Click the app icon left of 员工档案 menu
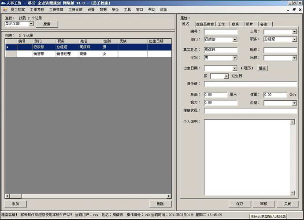 pyautogui.click(x=5, y=10)
